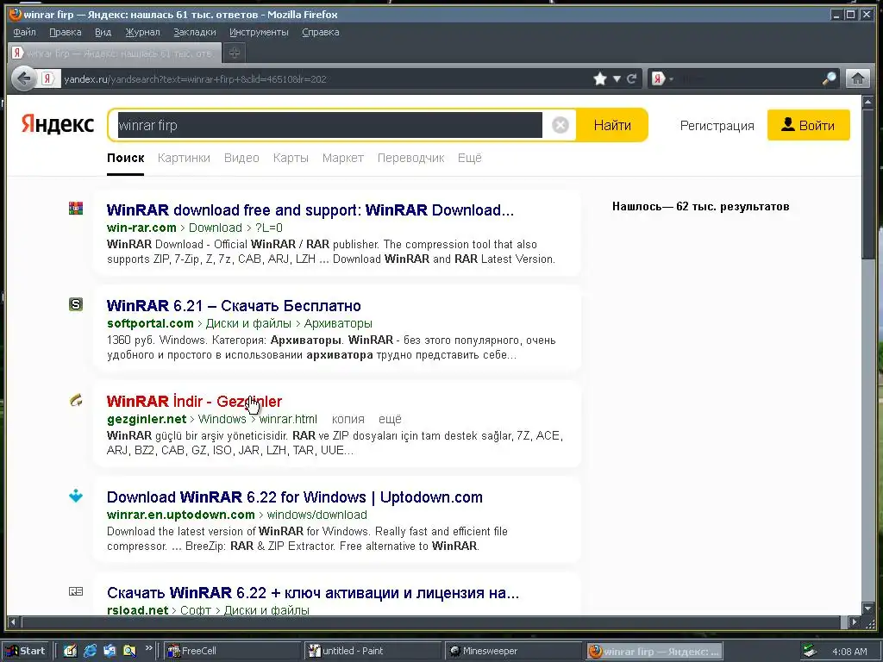This screenshot has width=883, height=662.
Task: Click the page scroll down arrow
Action: (867, 609)
